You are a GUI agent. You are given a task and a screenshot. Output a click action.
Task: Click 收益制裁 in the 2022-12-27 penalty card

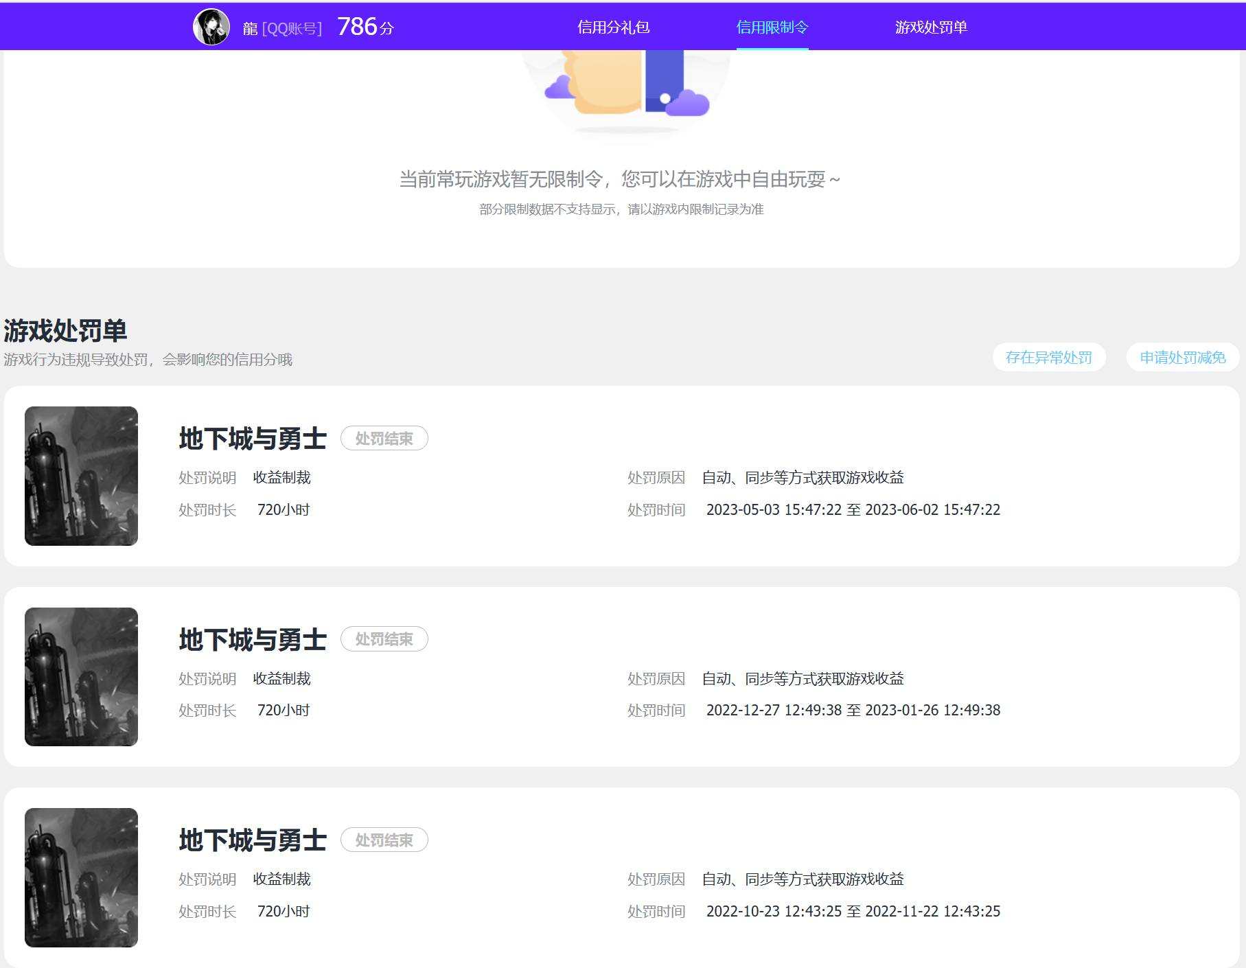pos(281,678)
